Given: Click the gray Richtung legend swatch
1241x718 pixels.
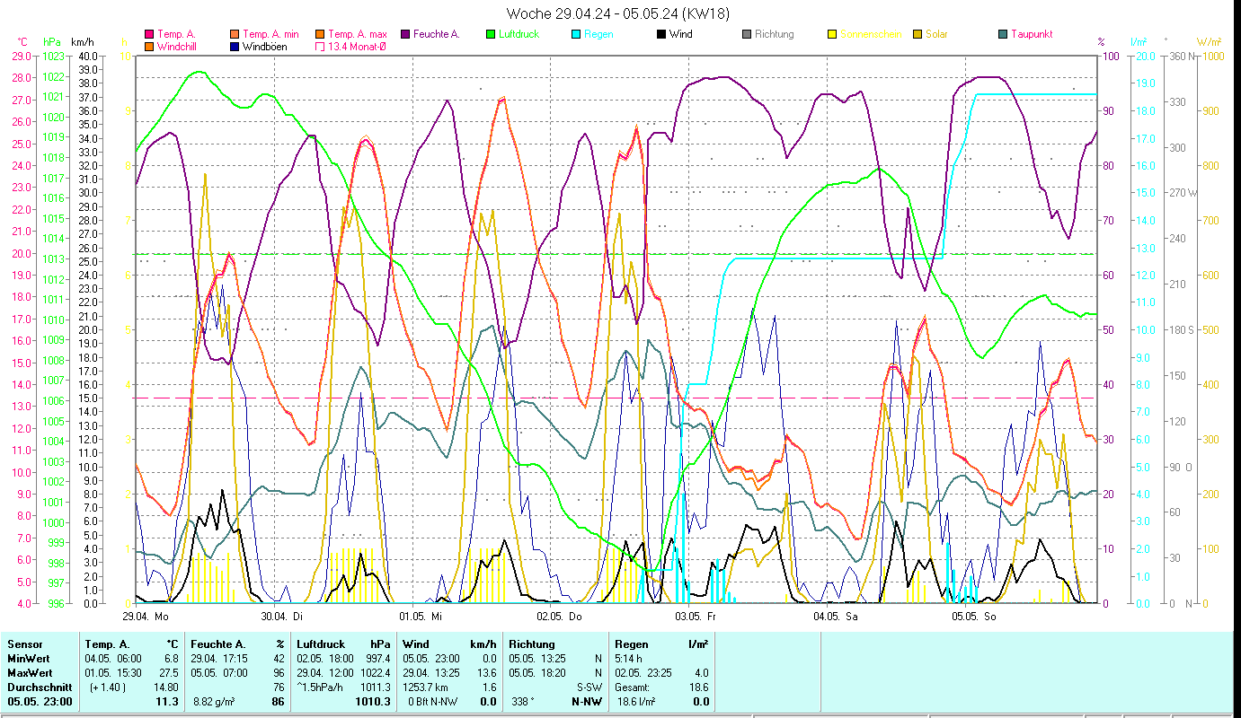Looking at the screenshot, I should [747, 34].
